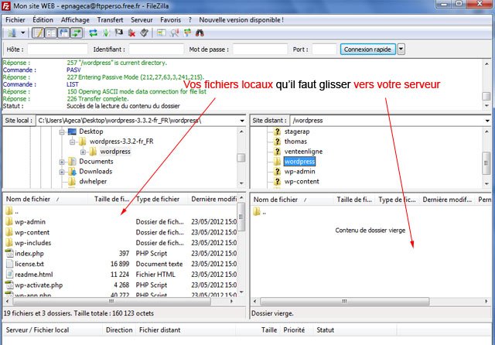The image size is (495, 345).
Task: Click the license.txt file icon
Action: click(9, 264)
